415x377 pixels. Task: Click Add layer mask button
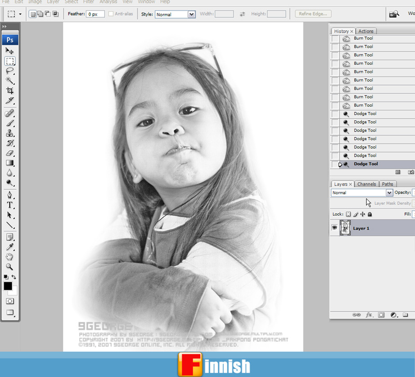(381, 315)
